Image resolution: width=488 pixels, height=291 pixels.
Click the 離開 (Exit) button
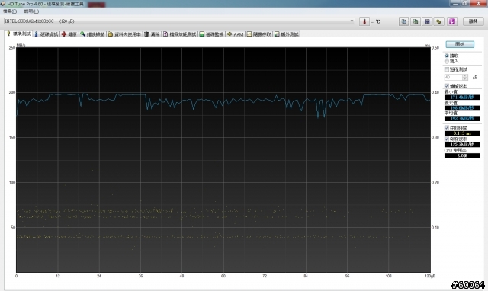473,21
